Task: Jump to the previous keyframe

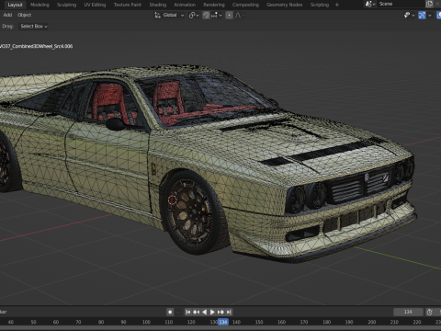Action: coord(197,312)
